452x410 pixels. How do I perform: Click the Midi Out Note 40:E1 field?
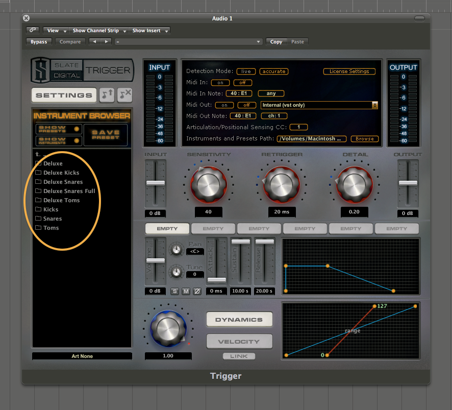click(x=243, y=116)
